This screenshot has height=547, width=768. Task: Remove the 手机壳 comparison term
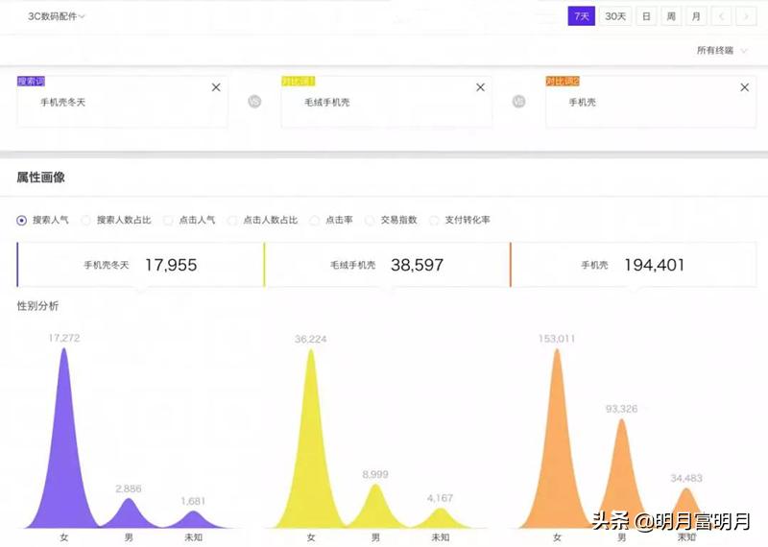tap(745, 87)
